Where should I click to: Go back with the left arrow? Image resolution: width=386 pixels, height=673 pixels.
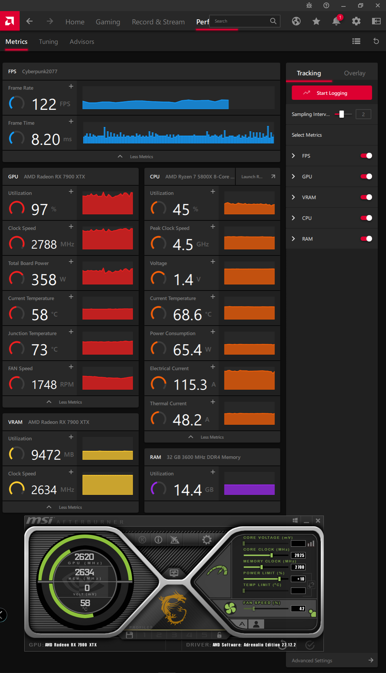30,21
